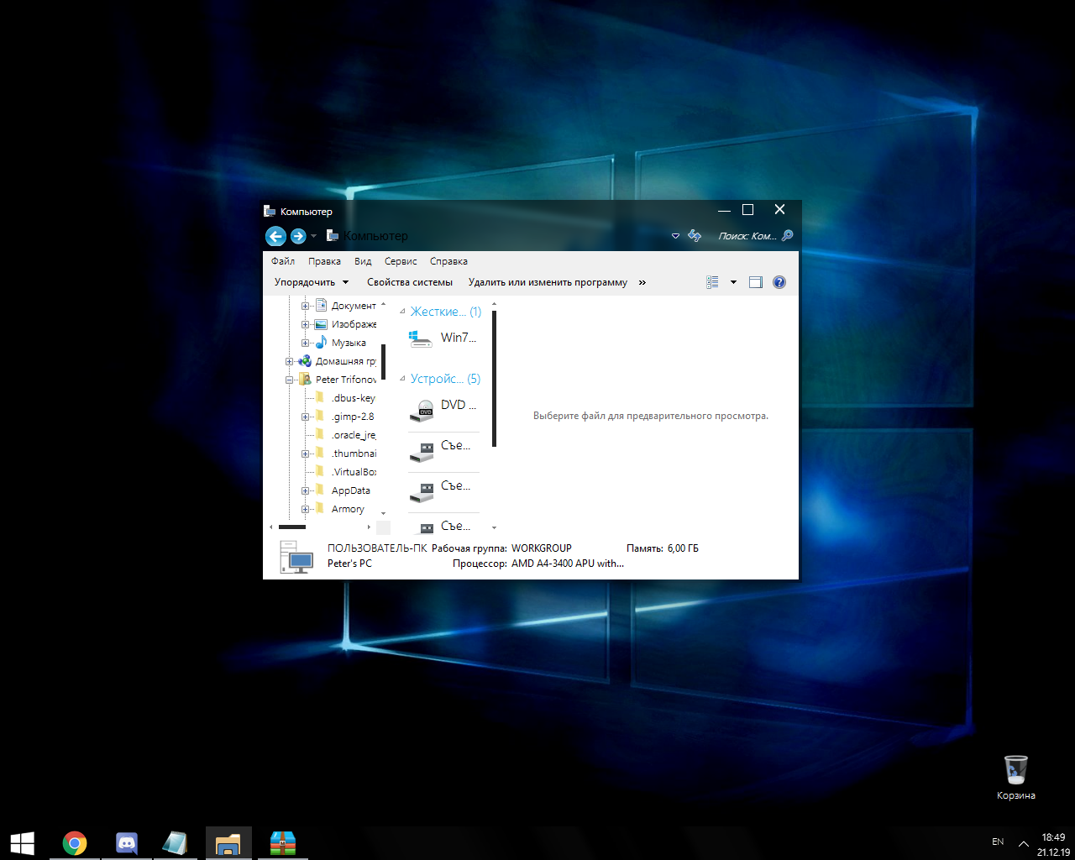Open the Windows Start menu
This screenshot has height=860, width=1075.
click(23, 842)
